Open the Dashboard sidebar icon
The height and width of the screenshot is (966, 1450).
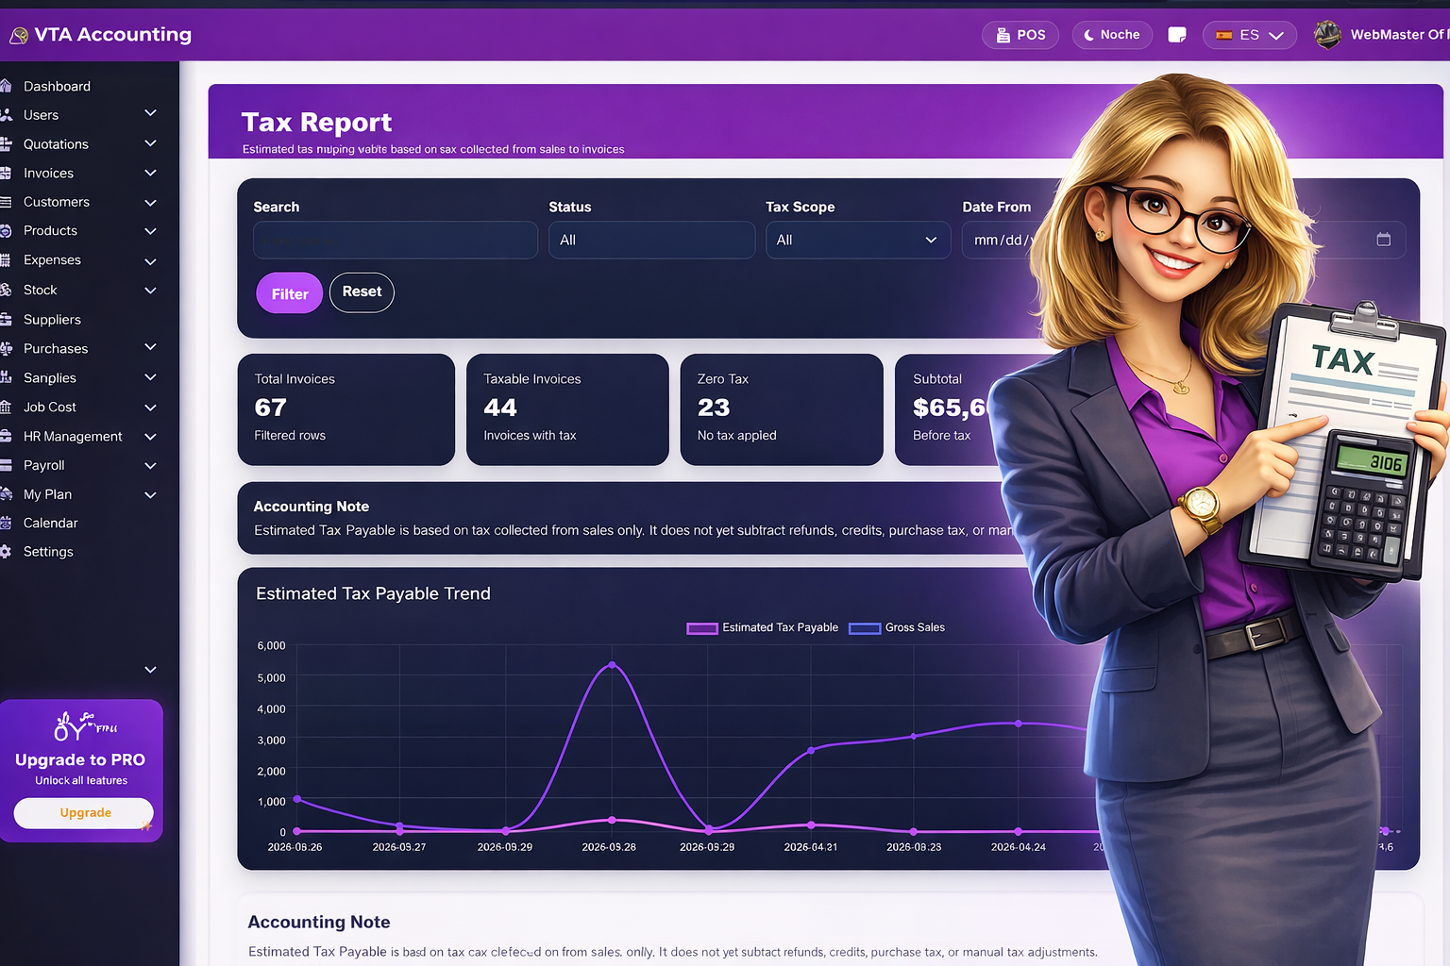(5, 86)
